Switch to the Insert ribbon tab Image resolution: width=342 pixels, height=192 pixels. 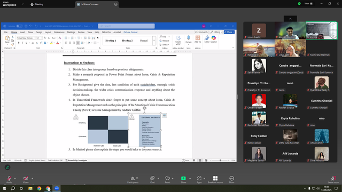pos(22,32)
